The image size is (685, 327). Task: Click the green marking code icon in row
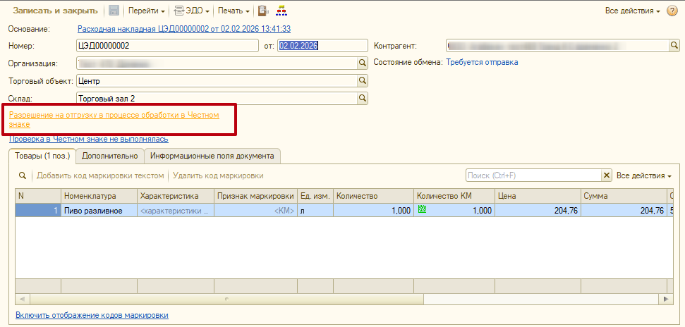click(423, 210)
